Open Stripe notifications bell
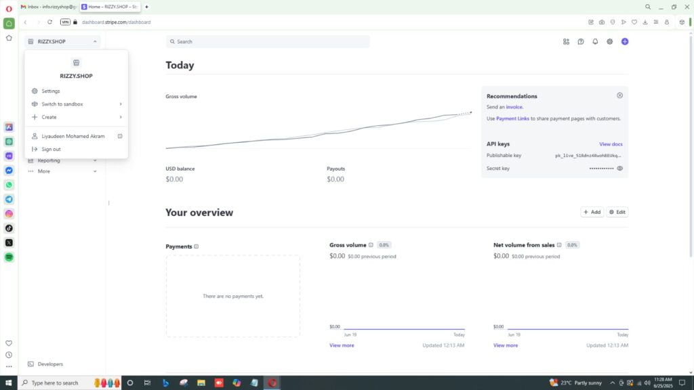 595,41
